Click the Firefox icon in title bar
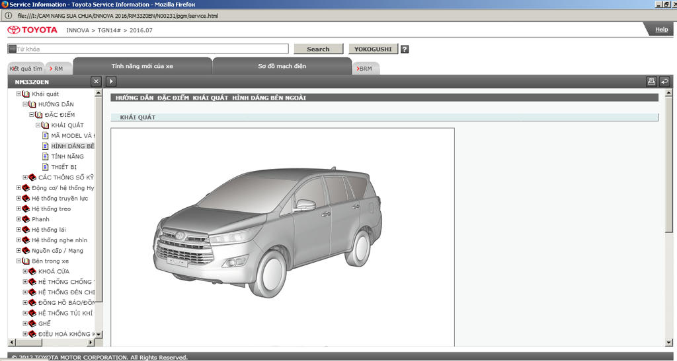677x361 pixels. [5, 5]
